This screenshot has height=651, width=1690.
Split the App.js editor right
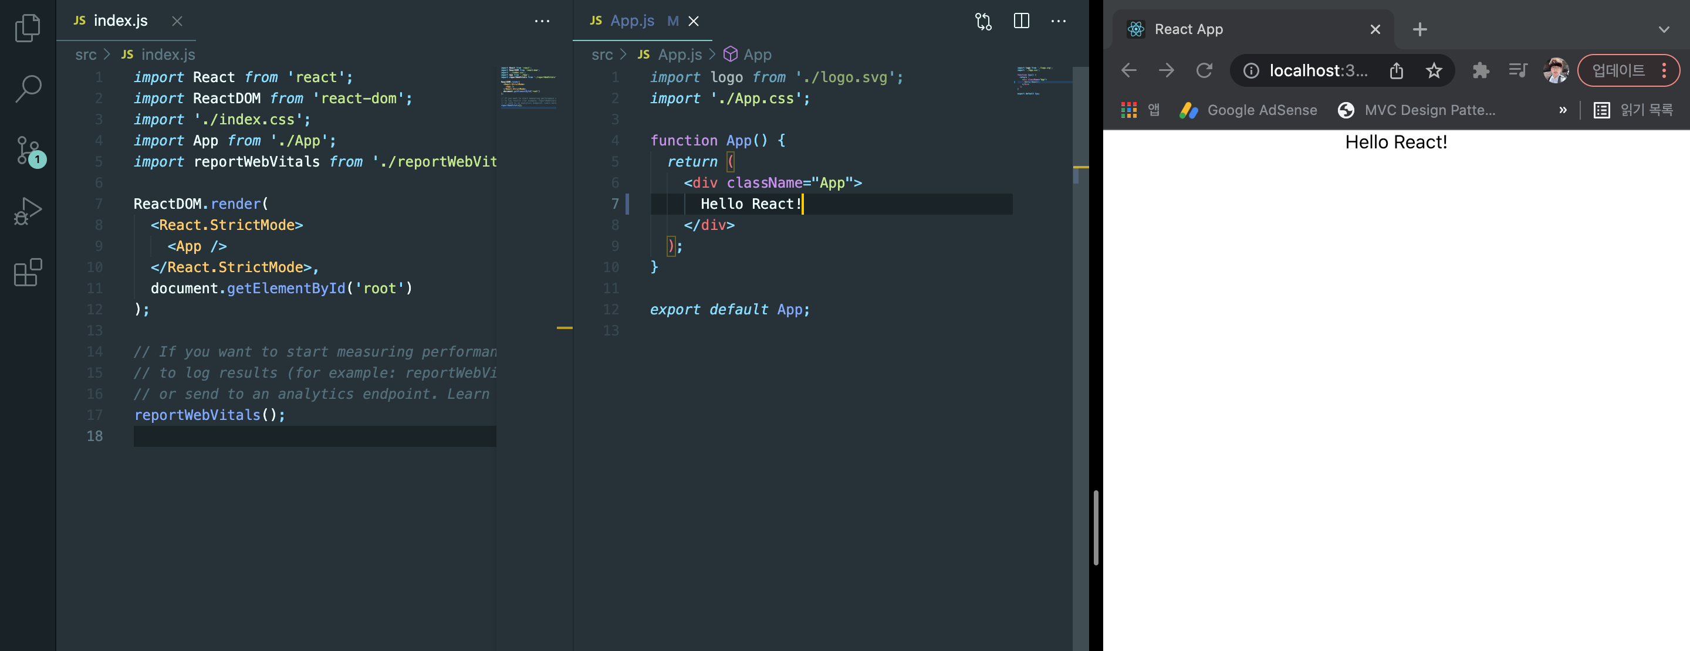(1021, 22)
